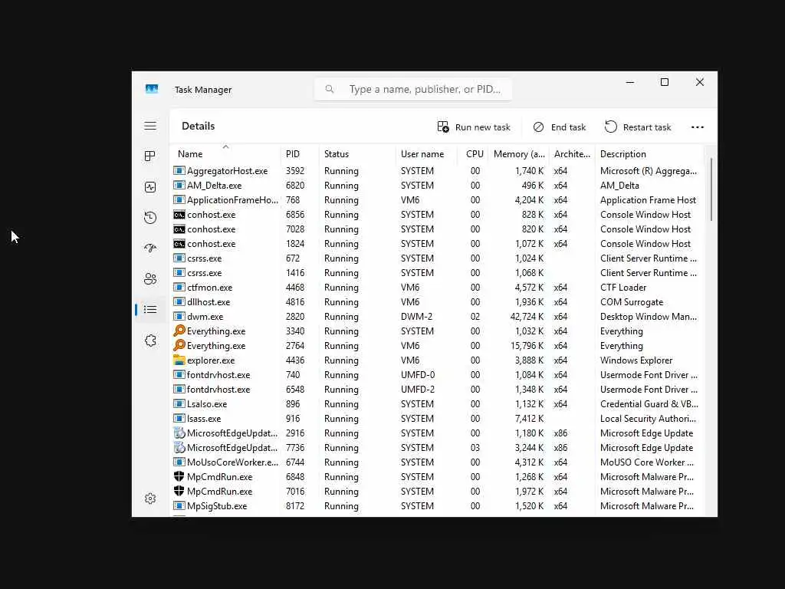Viewport: 785px width, 589px height.
Task: Sort by the Name column header
Action: point(225,153)
